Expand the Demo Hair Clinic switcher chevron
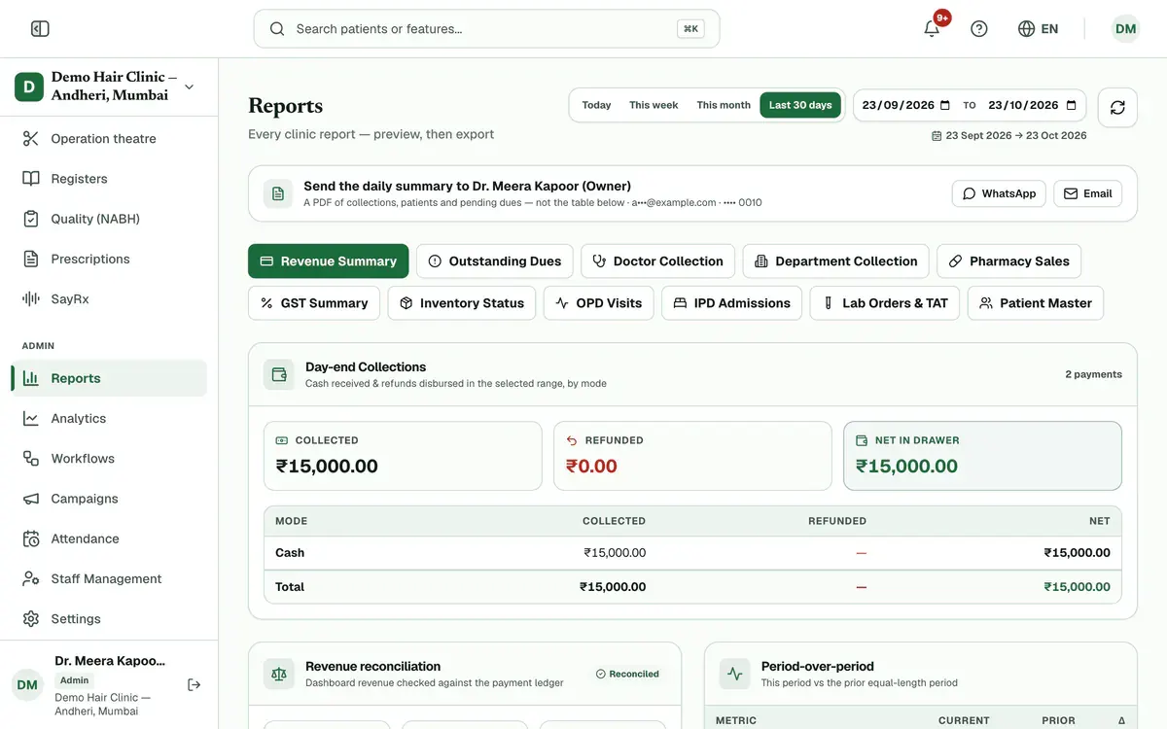This screenshot has height=729, width=1167. pos(189,87)
